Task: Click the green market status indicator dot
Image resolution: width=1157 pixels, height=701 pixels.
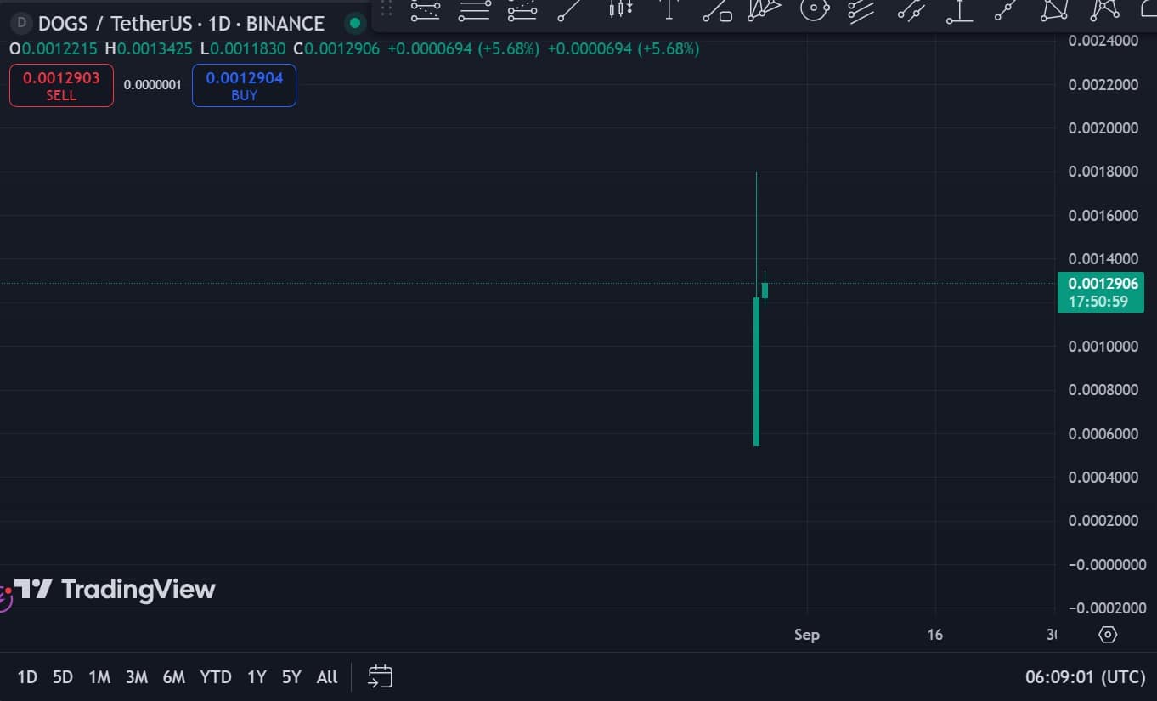Action: pos(355,24)
